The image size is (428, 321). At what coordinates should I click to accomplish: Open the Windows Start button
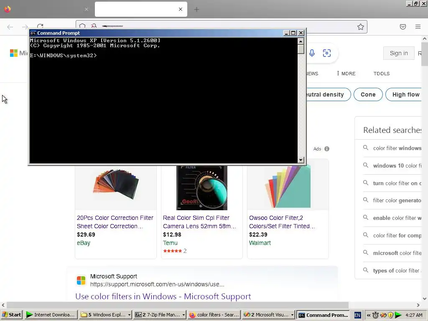[11, 315]
